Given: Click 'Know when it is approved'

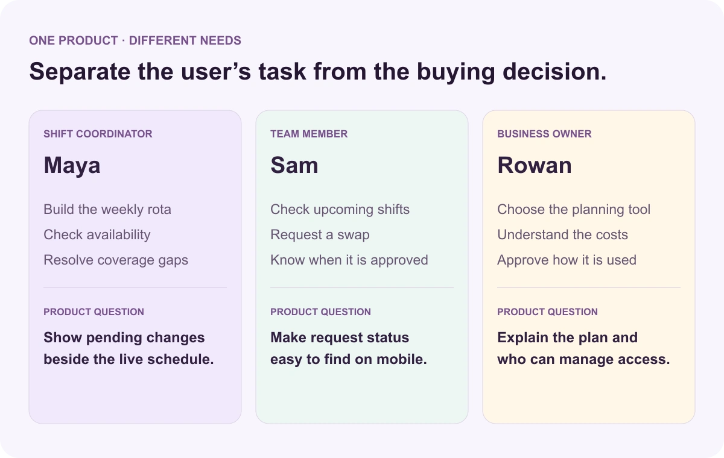Looking at the screenshot, I should [349, 260].
